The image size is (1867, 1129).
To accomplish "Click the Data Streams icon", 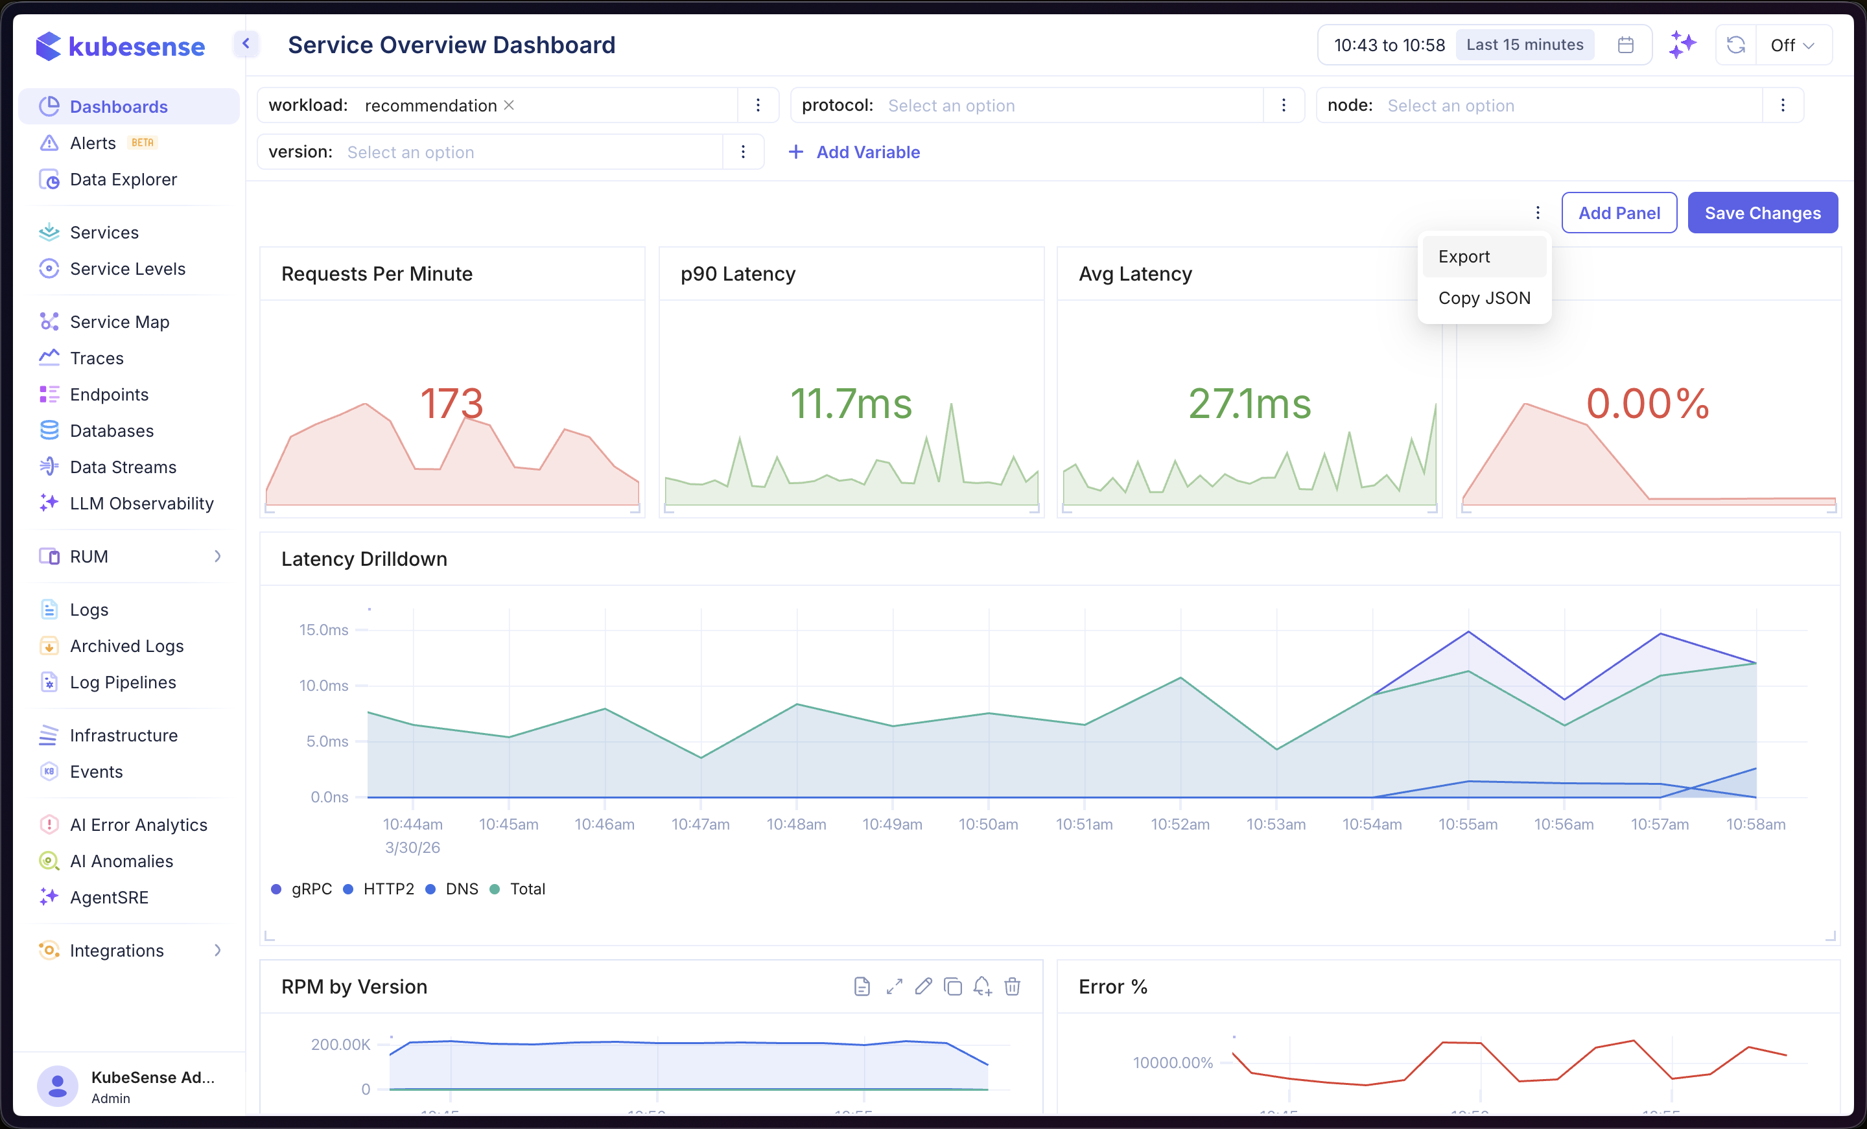I will coord(49,467).
